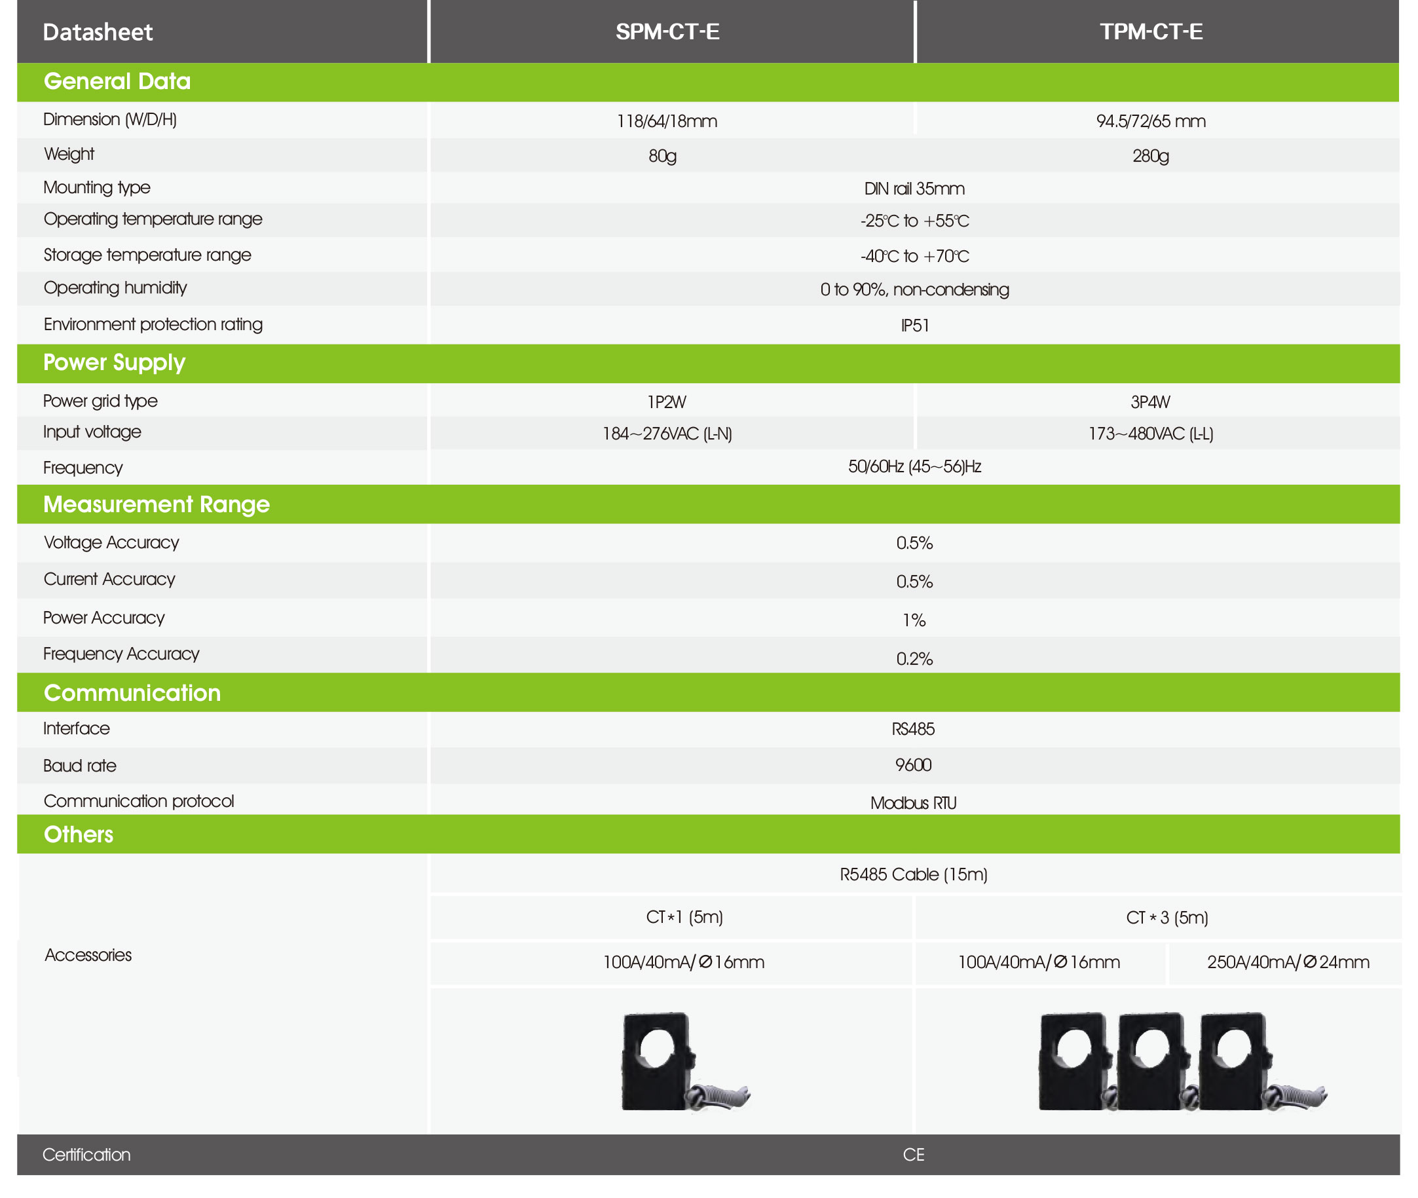Viewport: 1418px width, 1198px height.
Task: Click the Input voltage row label
Action: point(92,432)
